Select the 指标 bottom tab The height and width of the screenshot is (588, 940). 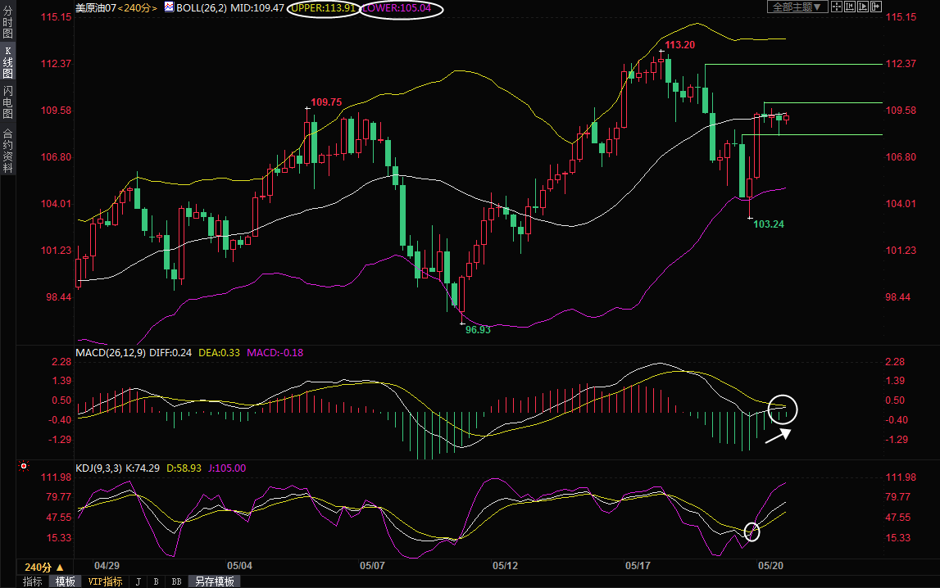[x=33, y=581]
